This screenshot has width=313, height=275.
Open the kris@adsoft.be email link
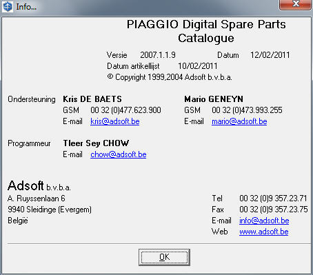click(115, 121)
